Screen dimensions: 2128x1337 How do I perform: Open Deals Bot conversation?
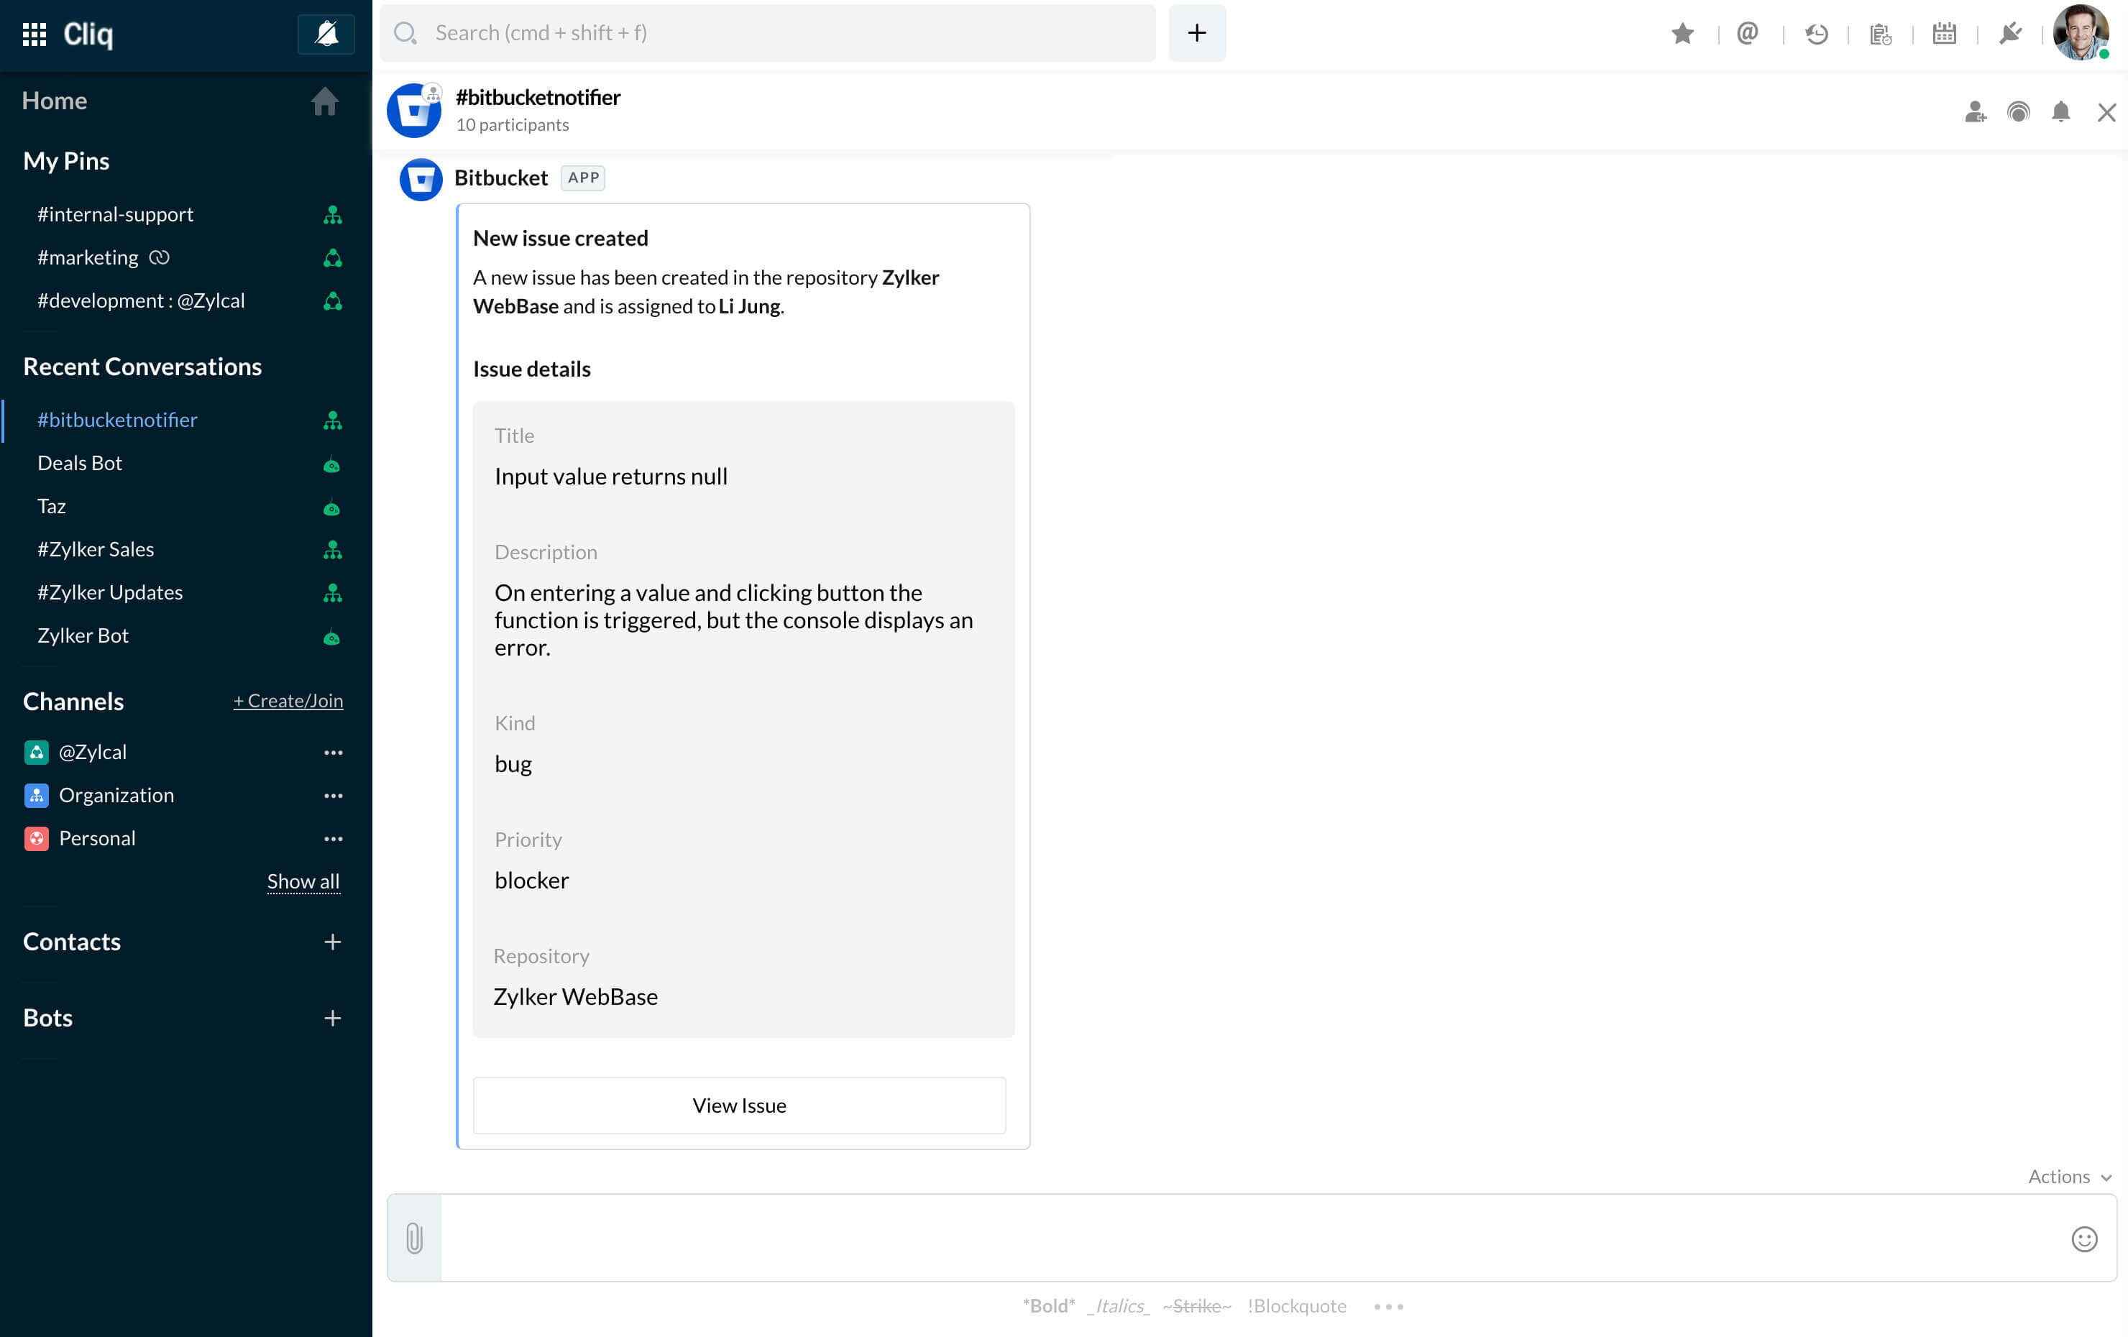80,463
